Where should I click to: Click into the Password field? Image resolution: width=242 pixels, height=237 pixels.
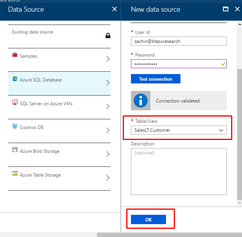point(179,64)
